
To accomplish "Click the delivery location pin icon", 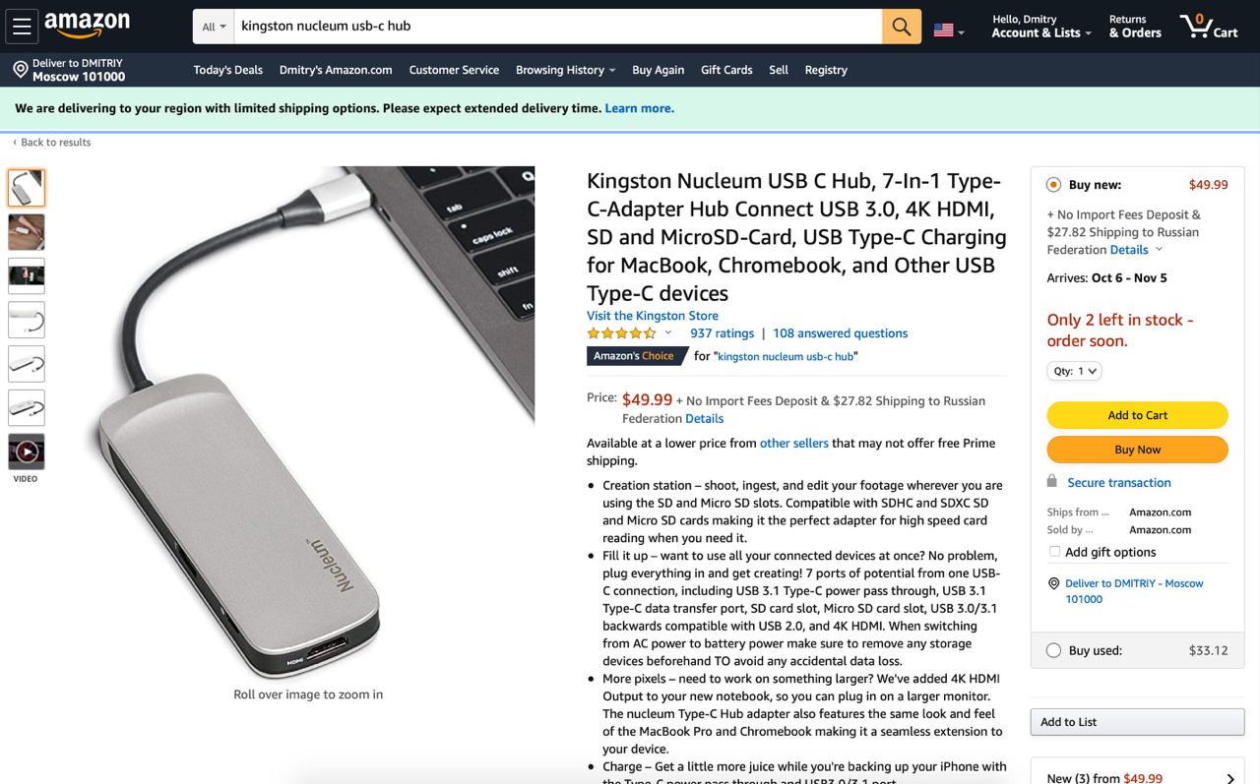I will coord(20,70).
